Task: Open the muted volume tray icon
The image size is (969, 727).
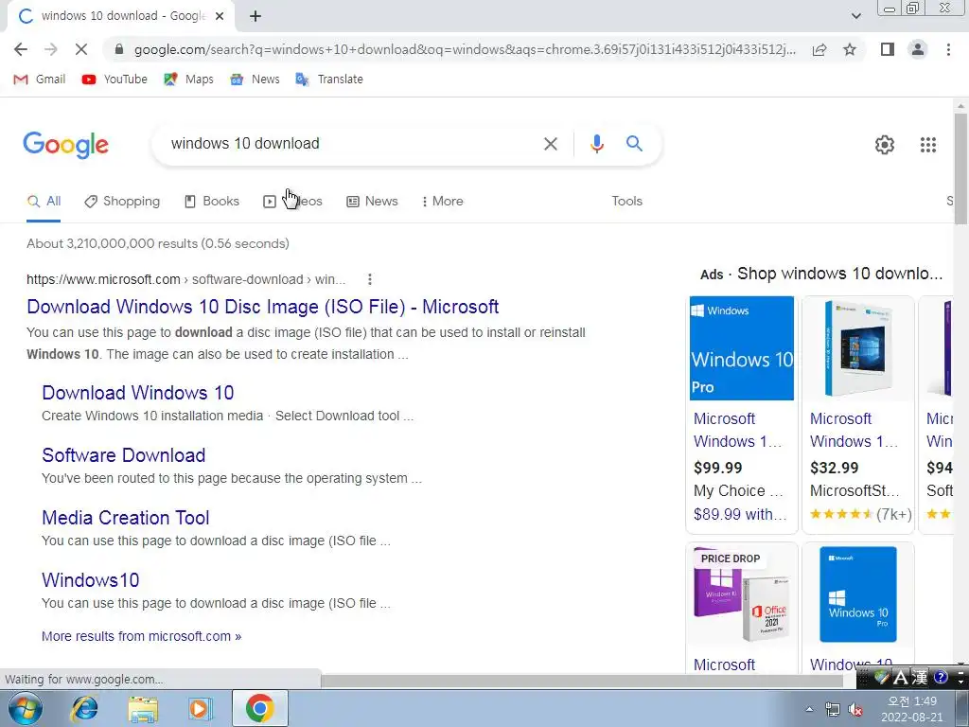Action: click(855, 710)
